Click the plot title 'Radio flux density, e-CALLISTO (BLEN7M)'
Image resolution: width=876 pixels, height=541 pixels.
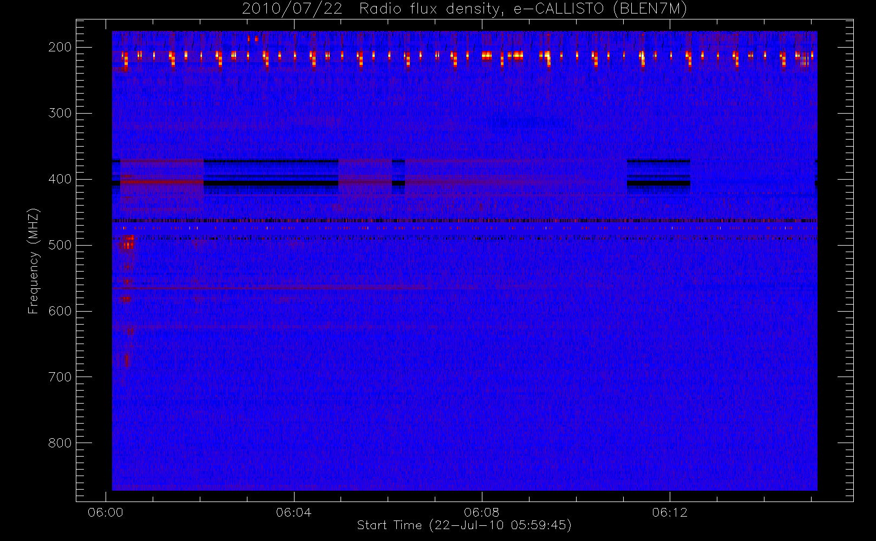(x=523, y=9)
